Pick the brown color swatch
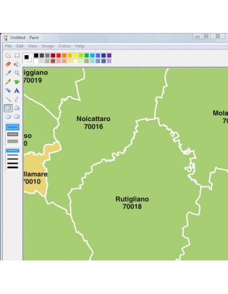Image resolution: width=228 pixels, height=294 pixels. pyautogui.click(x=53, y=61)
